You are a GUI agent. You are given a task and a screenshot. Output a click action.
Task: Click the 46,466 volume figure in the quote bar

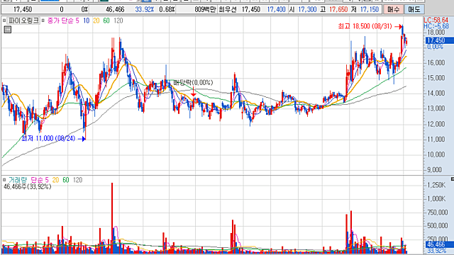pos(115,9)
